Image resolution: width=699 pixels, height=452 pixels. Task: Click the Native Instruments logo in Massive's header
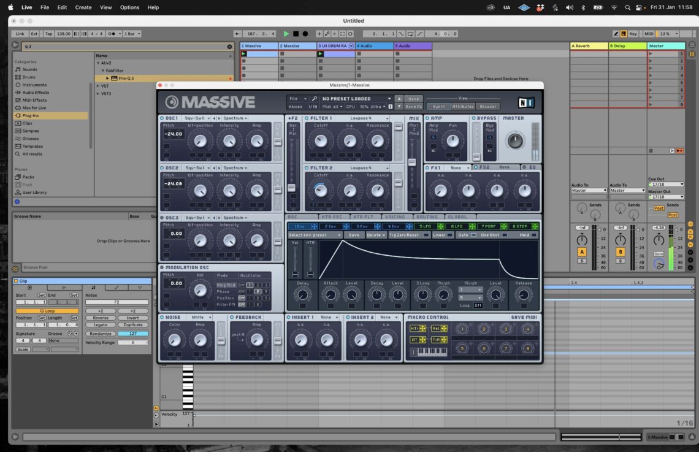526,102
